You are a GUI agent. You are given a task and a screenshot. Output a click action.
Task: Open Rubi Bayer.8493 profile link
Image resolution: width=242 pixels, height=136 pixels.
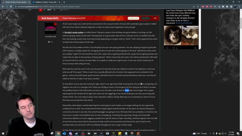click(50, 18)
